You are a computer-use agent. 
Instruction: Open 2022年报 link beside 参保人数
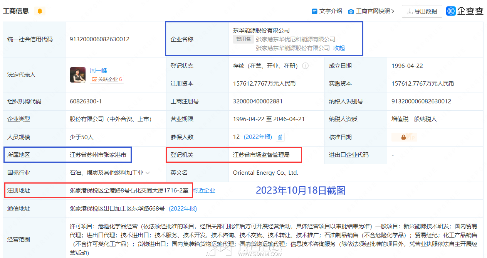click(x=258, y=137)
